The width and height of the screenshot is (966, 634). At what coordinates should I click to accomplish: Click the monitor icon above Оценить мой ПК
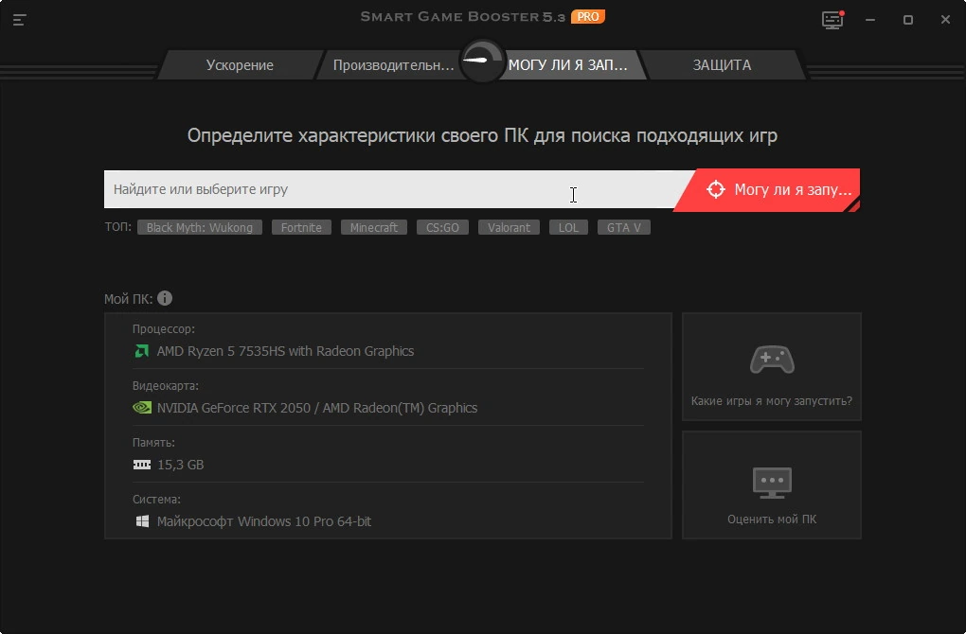pos(772,483)
